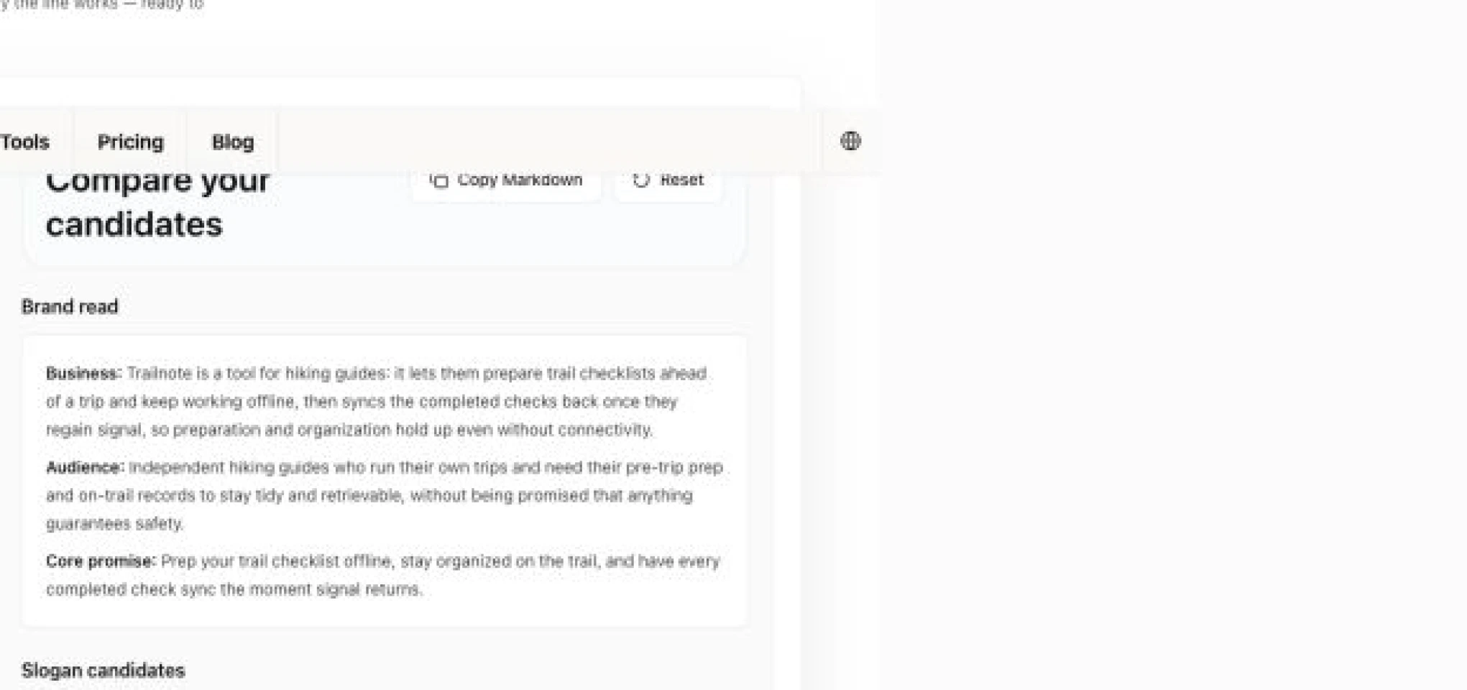Click the Slogan candidates section heading

(104, 671)
